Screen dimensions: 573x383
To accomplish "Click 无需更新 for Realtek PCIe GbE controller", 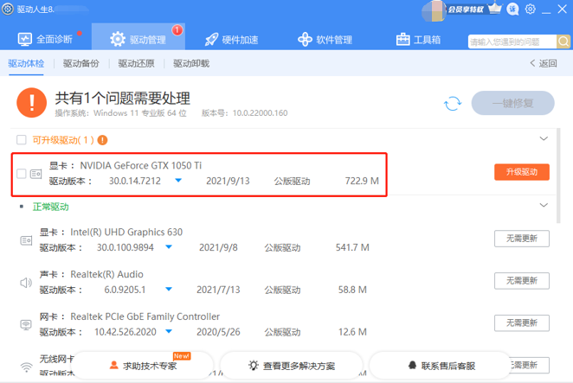I will pos(521,323).
